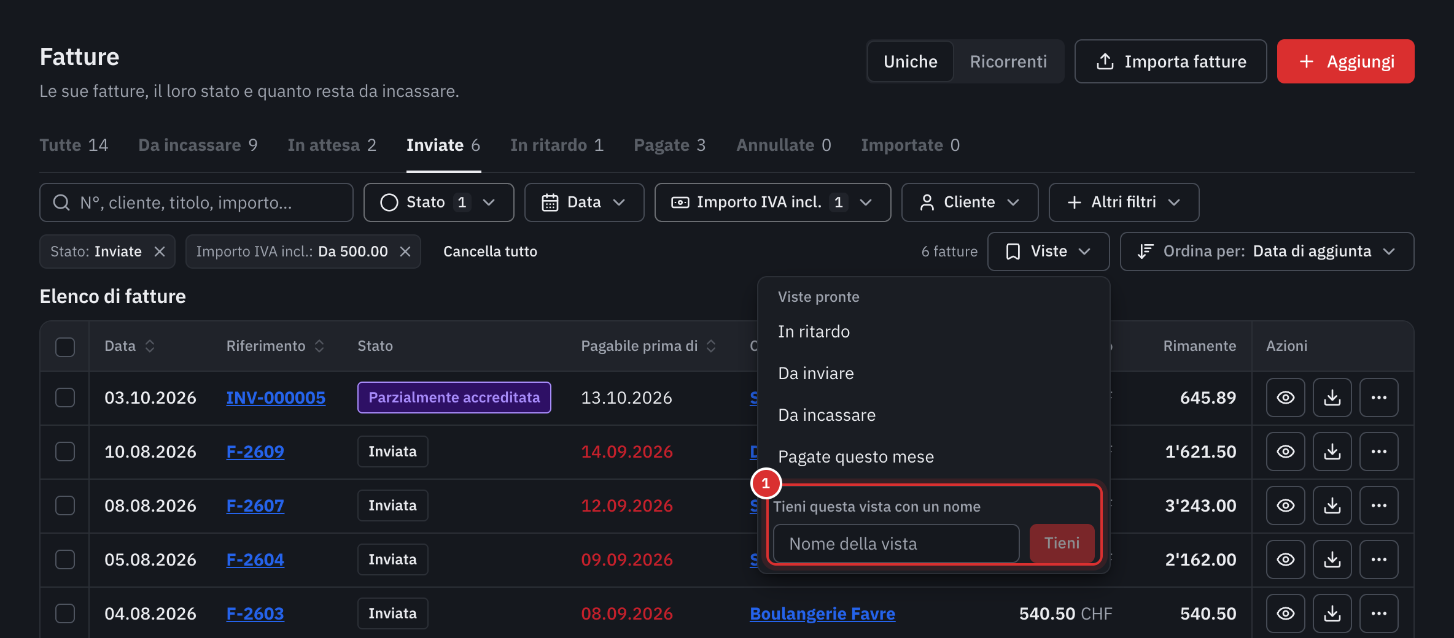Sort by Pagabile prima di column
Screen dimensions: 1454x638
click(x=648, y=346)
